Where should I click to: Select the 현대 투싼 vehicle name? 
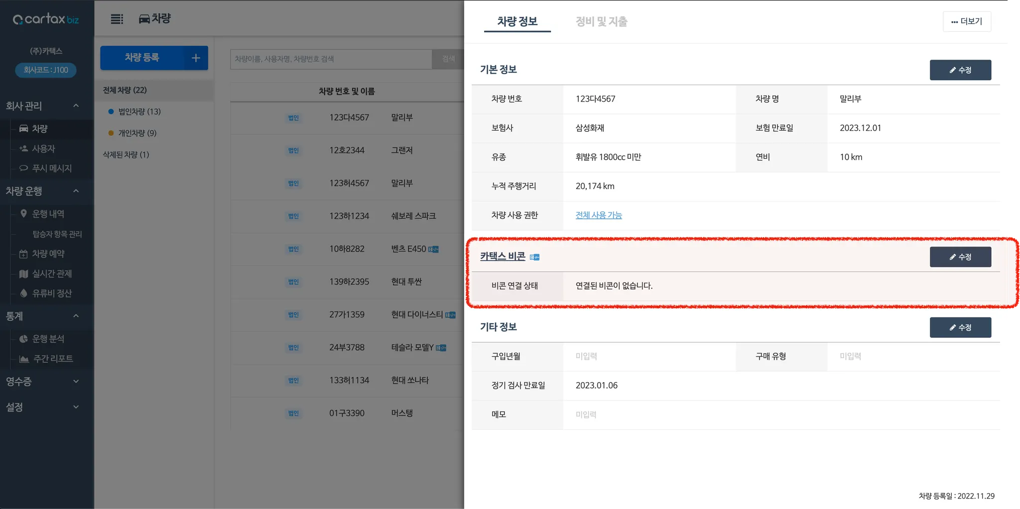[x=406, y=282]
